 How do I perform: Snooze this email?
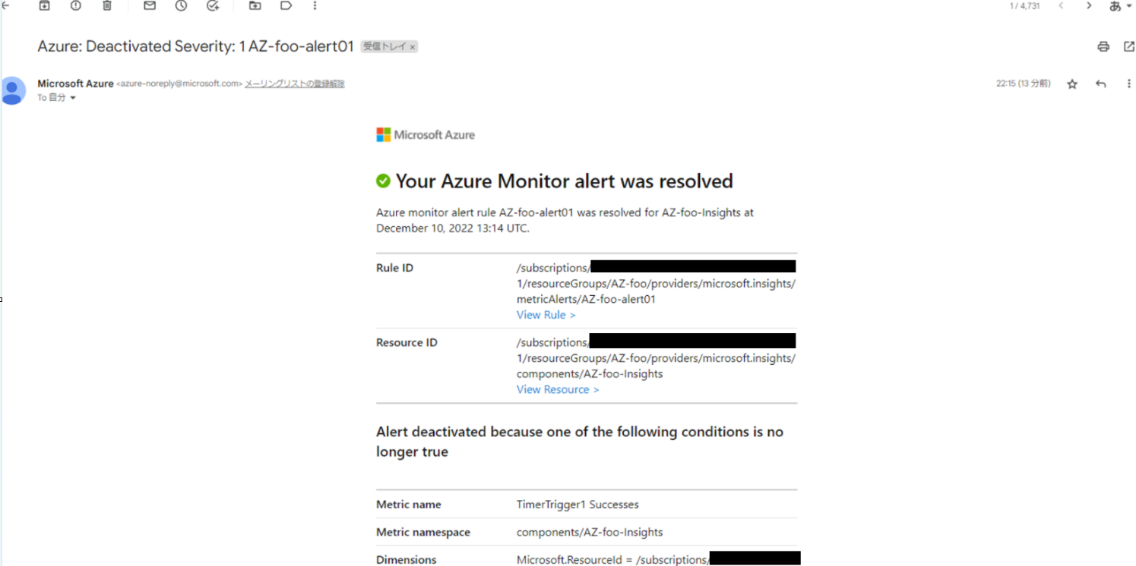click(180, 5)
